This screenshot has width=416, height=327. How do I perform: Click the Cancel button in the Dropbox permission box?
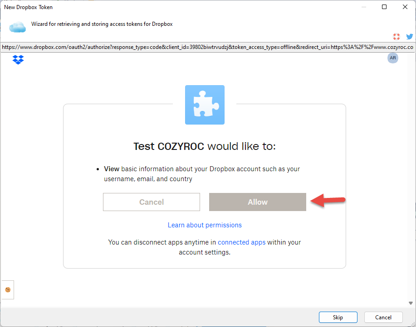[x=151, y=202]
